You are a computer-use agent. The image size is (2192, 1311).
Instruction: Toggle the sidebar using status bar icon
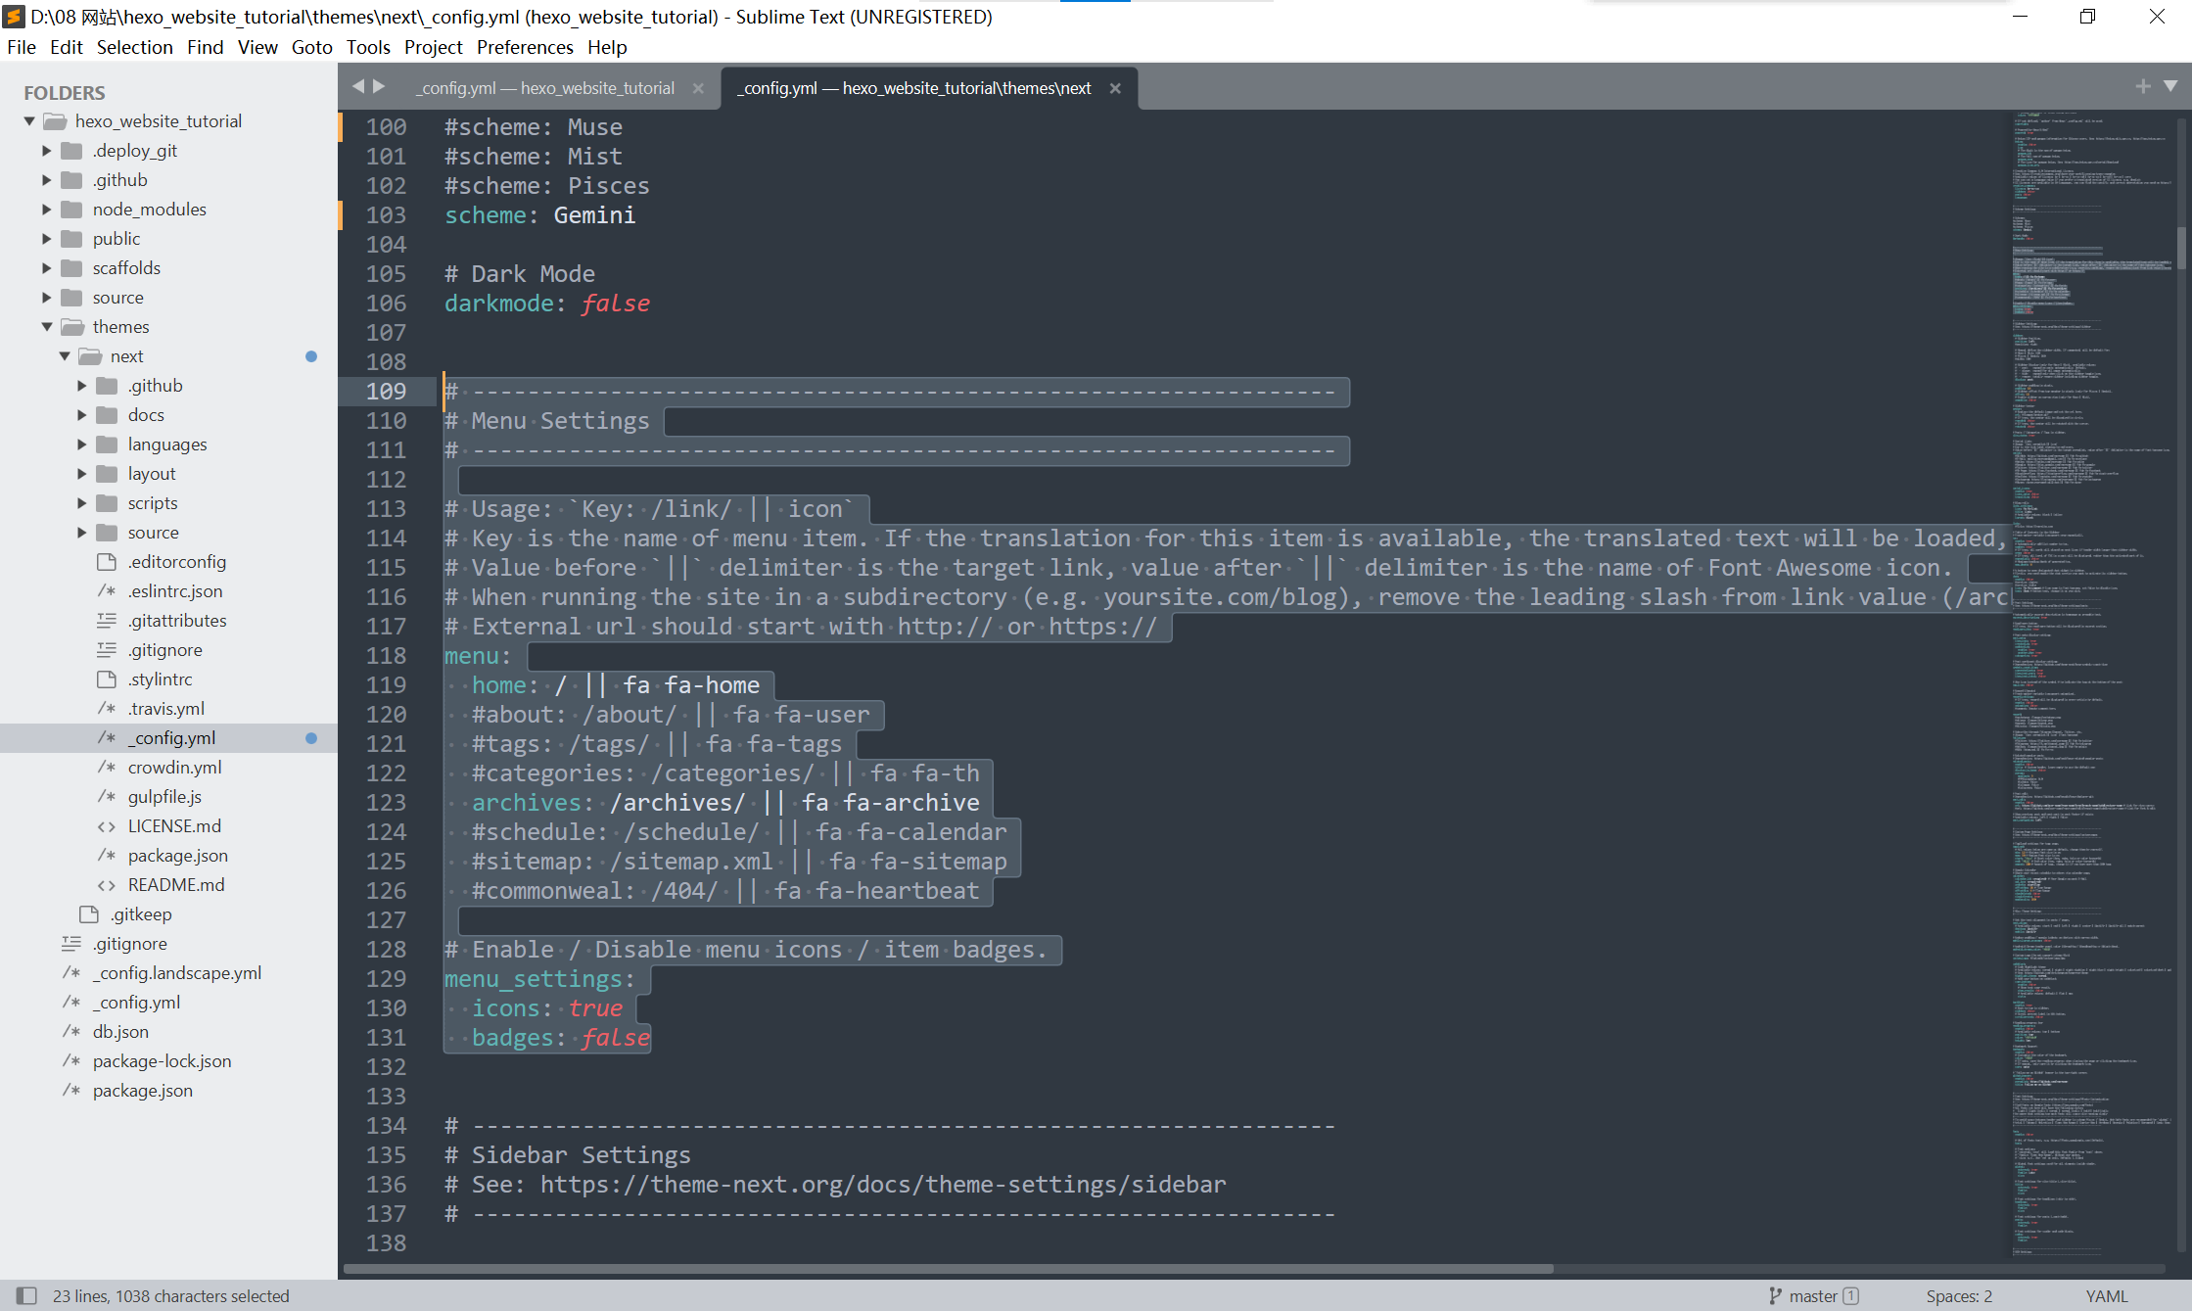(26, 1295)
